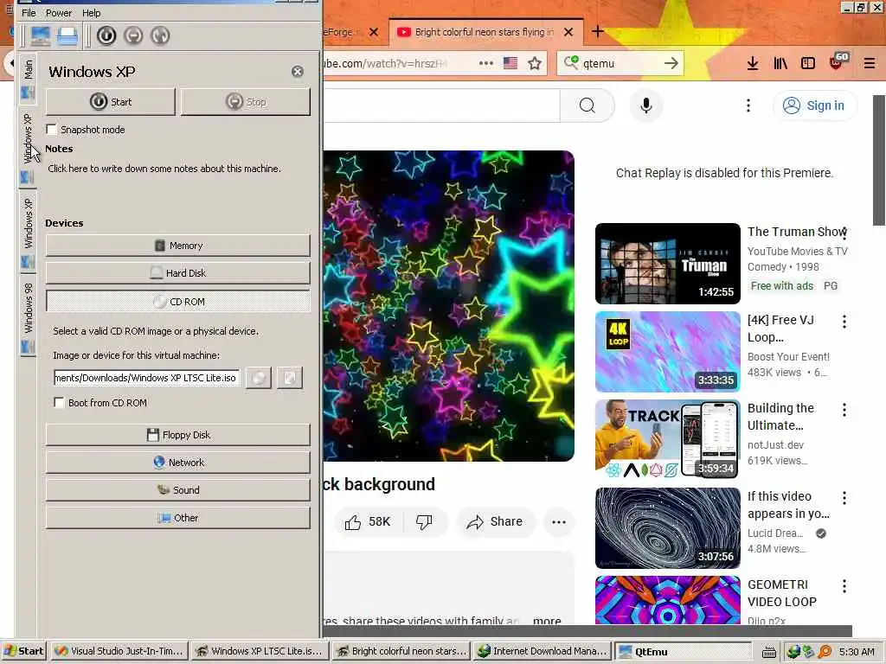Like the video with 58K likes
886x664 pixels.
[x=368, y=521]
